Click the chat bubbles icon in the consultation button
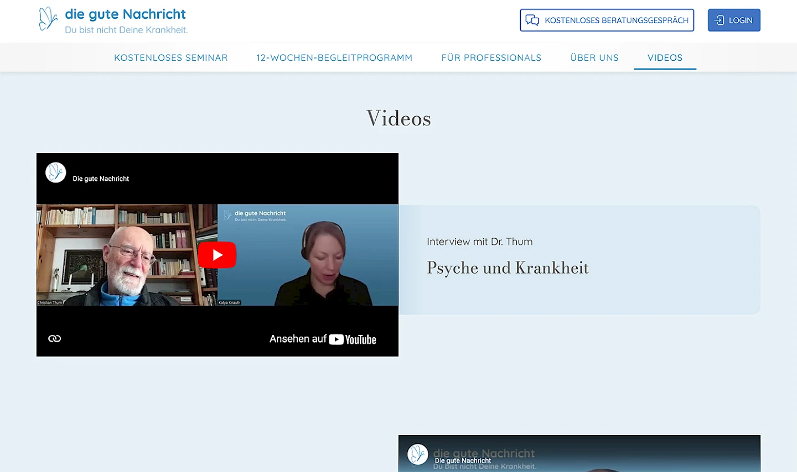The image size is (797, 472). click(532, 20)
